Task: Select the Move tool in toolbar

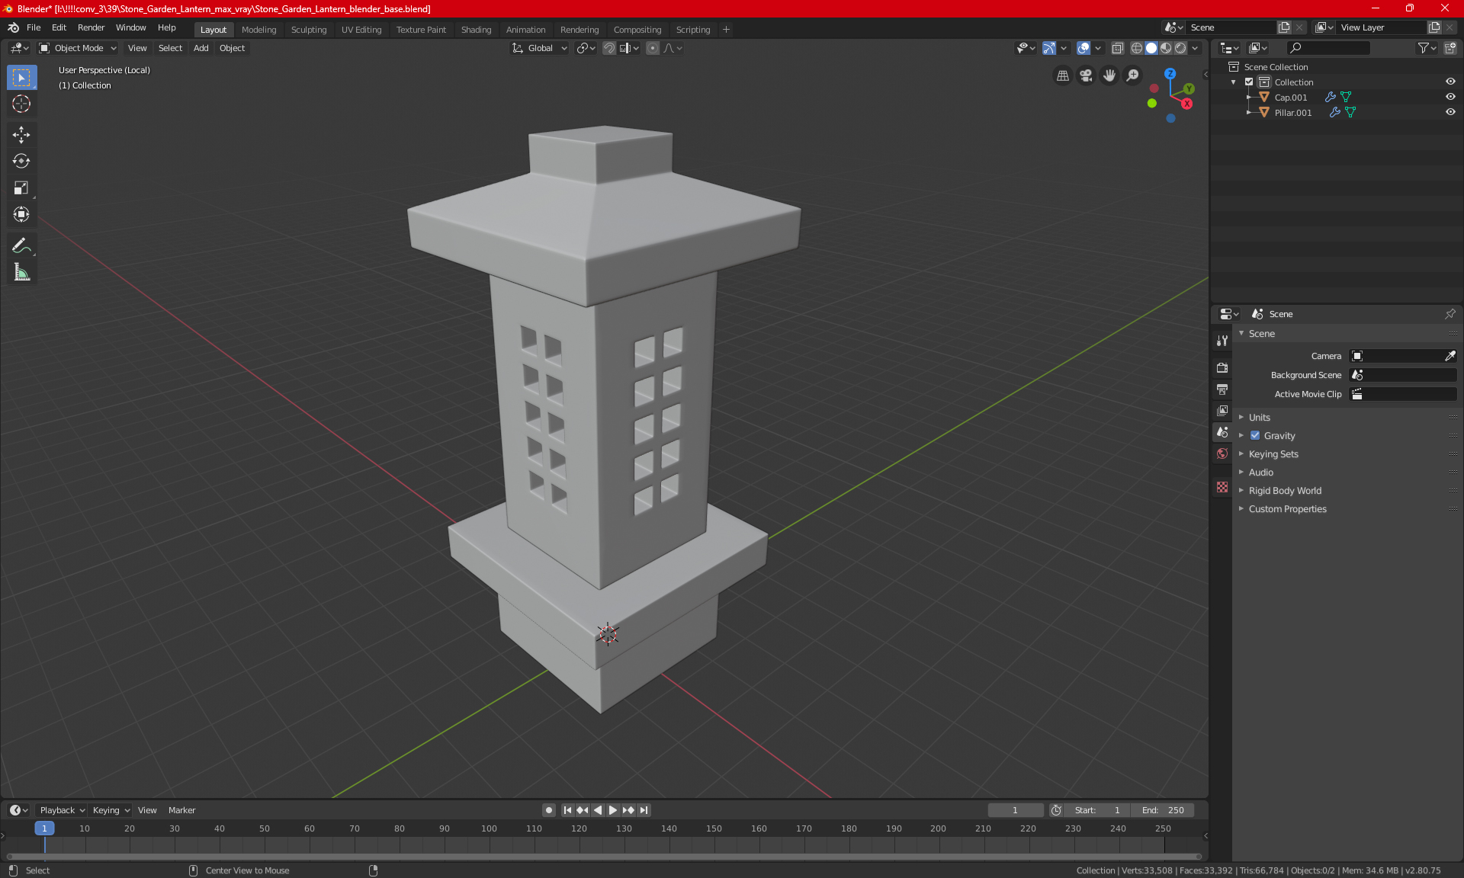Action: pos(21,133)
